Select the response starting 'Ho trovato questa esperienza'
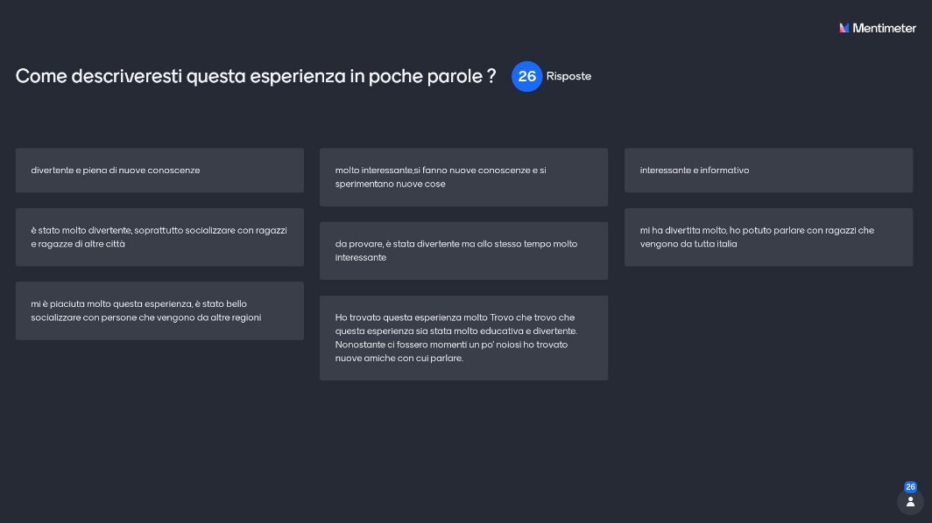This screenshot has height=523, width=932. pos(463,338)
